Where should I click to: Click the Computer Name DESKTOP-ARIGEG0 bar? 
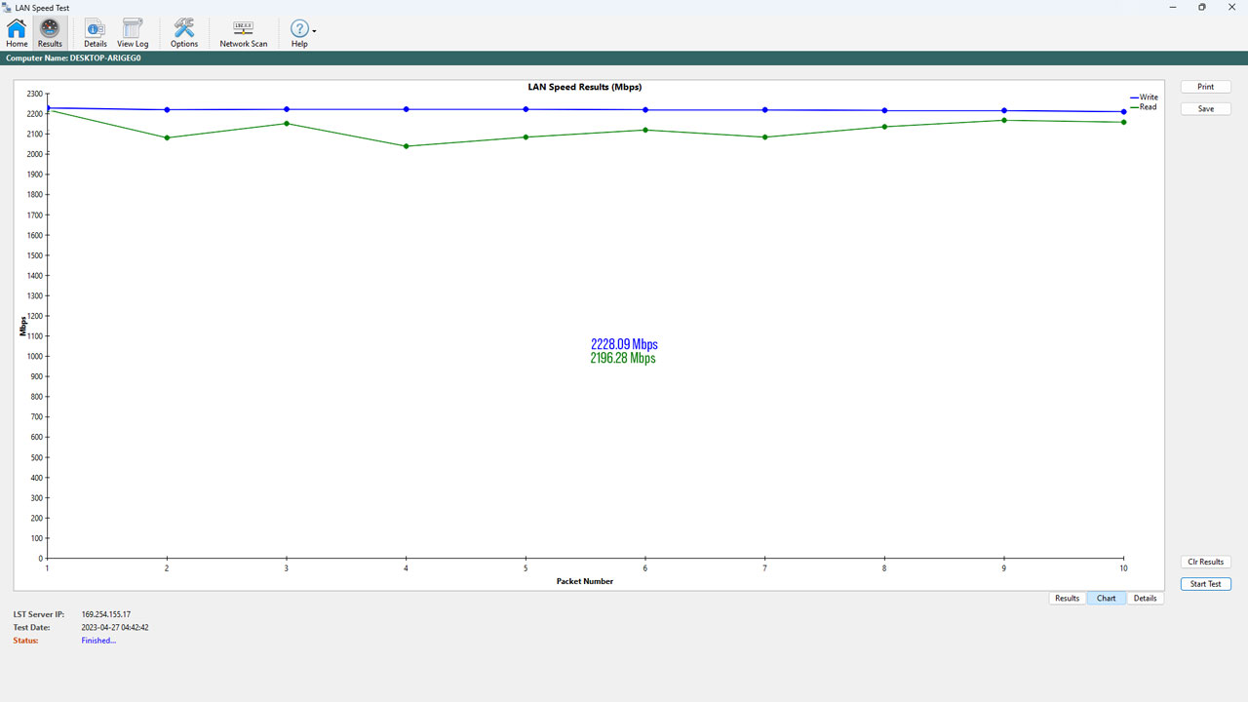[x=624, y=58]
